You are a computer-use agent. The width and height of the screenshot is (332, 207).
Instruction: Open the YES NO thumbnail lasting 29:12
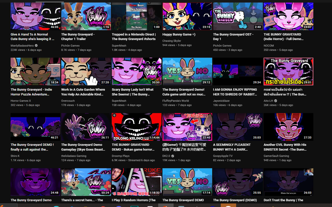[187, 72]
